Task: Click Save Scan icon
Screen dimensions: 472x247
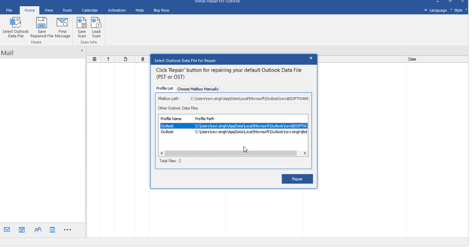Action: (82, 23)
